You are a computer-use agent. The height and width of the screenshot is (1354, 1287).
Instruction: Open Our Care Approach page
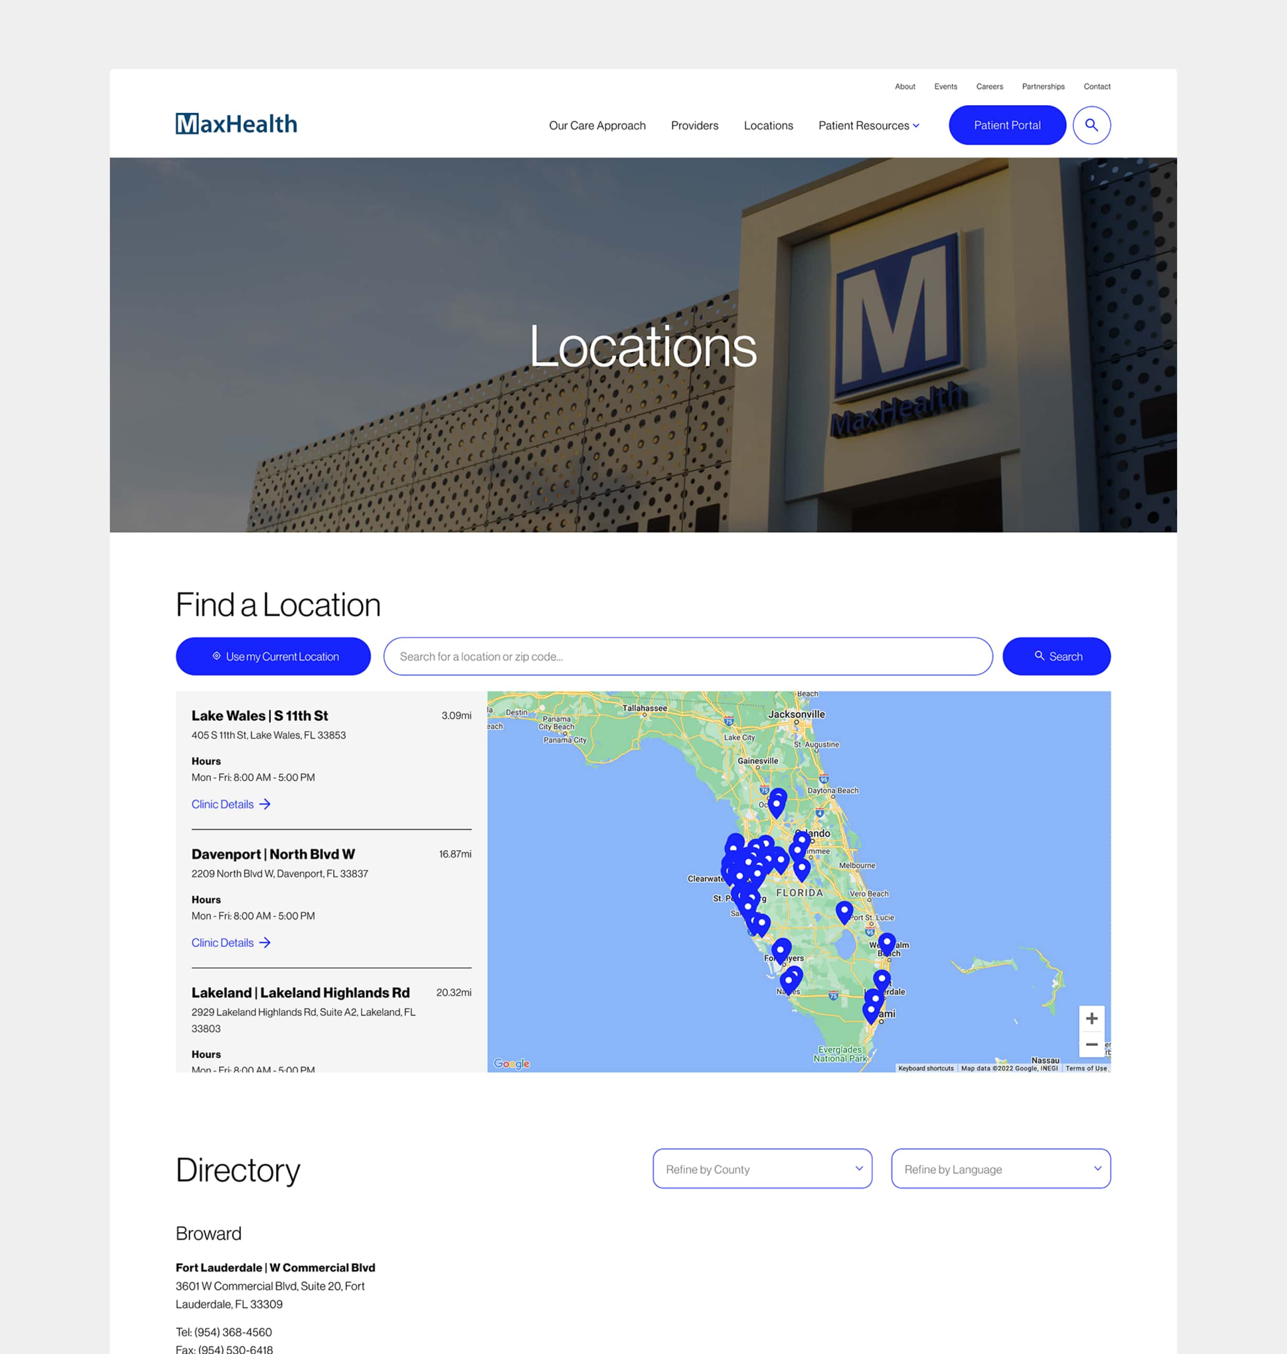click(597, 126)
